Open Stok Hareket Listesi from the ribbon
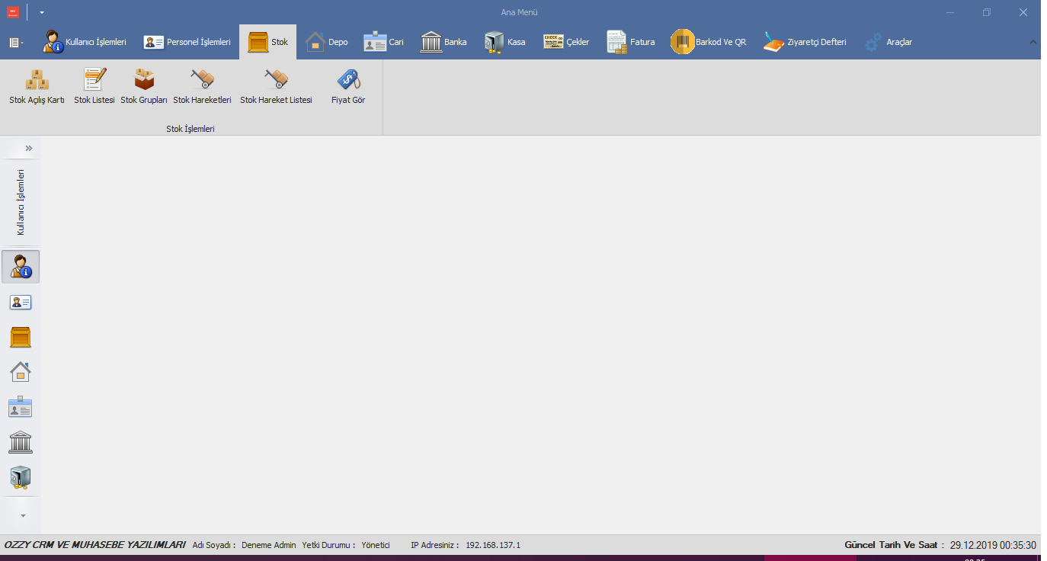This screenshot has width=1047, height=561. pyautogui.click(x=276, y=87)
